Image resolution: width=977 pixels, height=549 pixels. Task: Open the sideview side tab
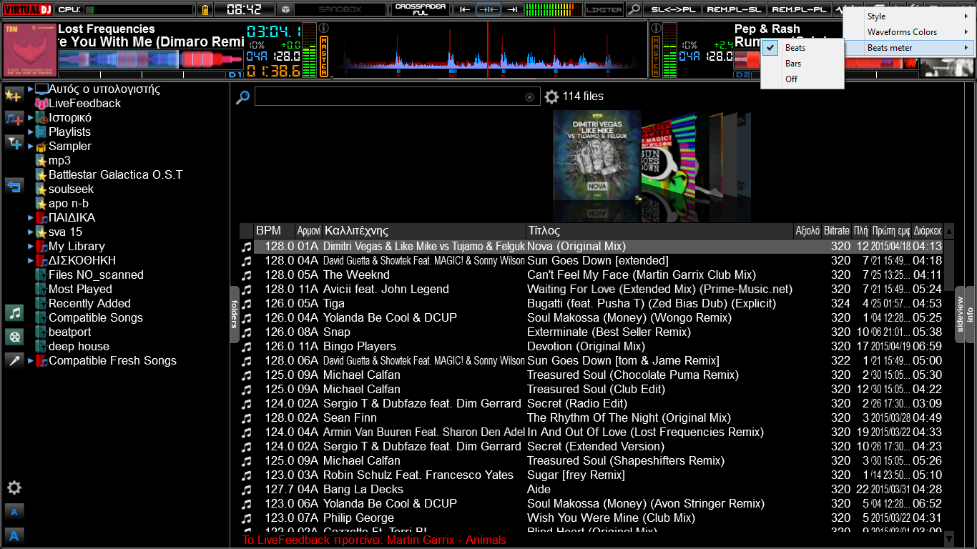(961, 315)
